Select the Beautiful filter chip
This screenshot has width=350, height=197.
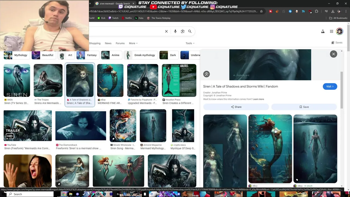(x=43, y=55)
